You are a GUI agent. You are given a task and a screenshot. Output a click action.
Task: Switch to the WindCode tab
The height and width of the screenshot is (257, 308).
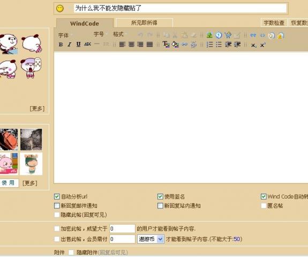coord(85,24)
